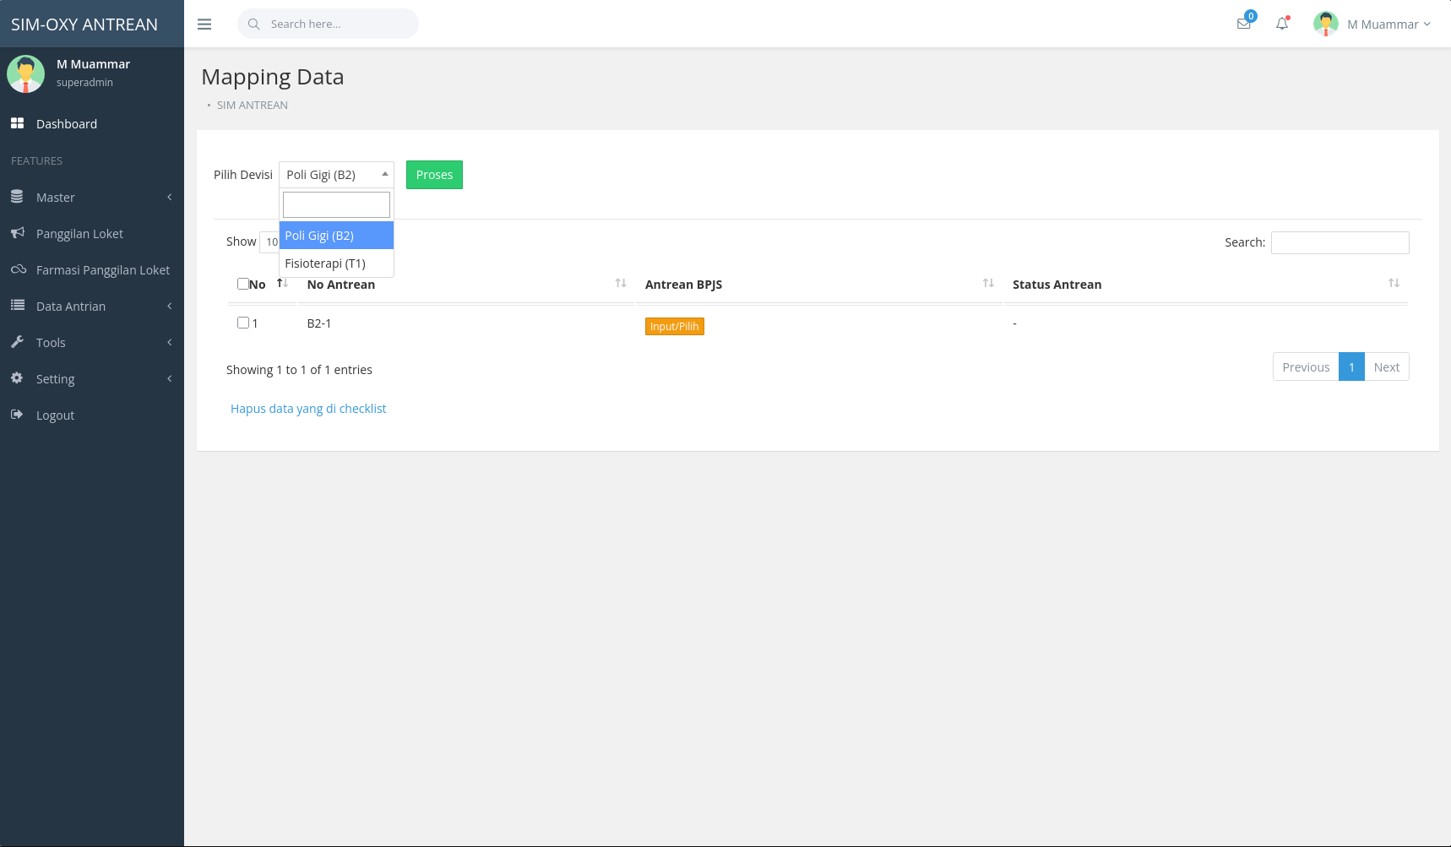Click the Master database icon
Image resolution: width=1451 pixels, height=847 pixels.
coord(17,197)
